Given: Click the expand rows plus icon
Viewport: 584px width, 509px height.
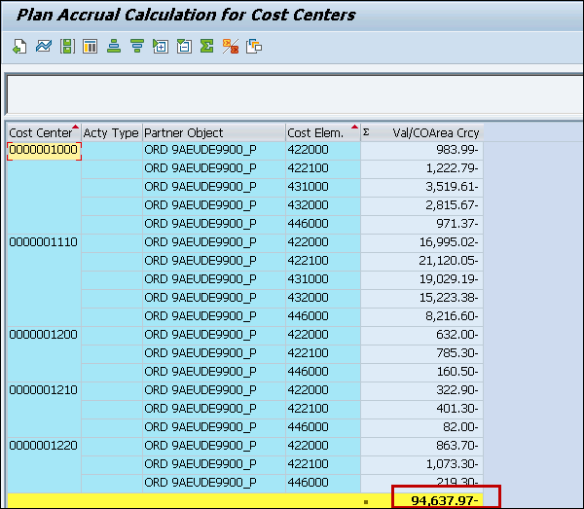Looking at the screenshot, I should (x=161, y=46).
